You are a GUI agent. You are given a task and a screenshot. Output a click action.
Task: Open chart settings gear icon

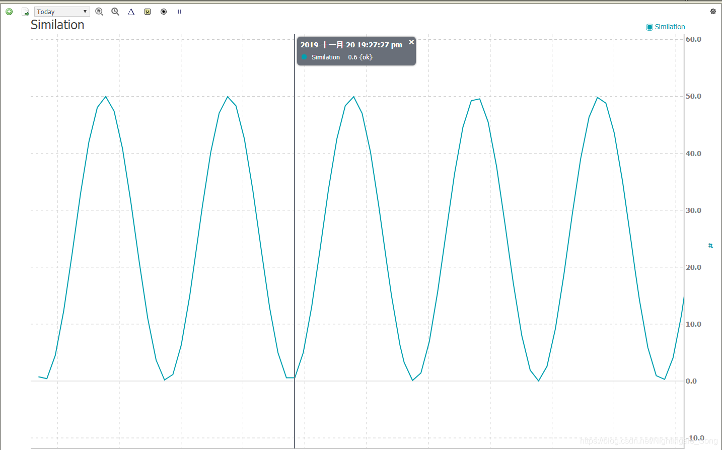713,11
